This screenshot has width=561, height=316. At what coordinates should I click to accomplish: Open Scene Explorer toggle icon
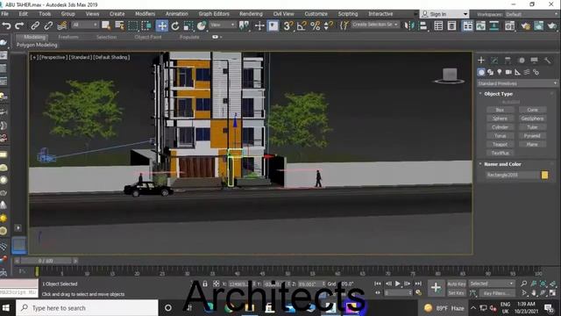(438, 25)
